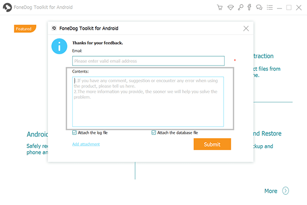Click the Add attachment link
Screen dimensions: 307x205
coord(86,144)
